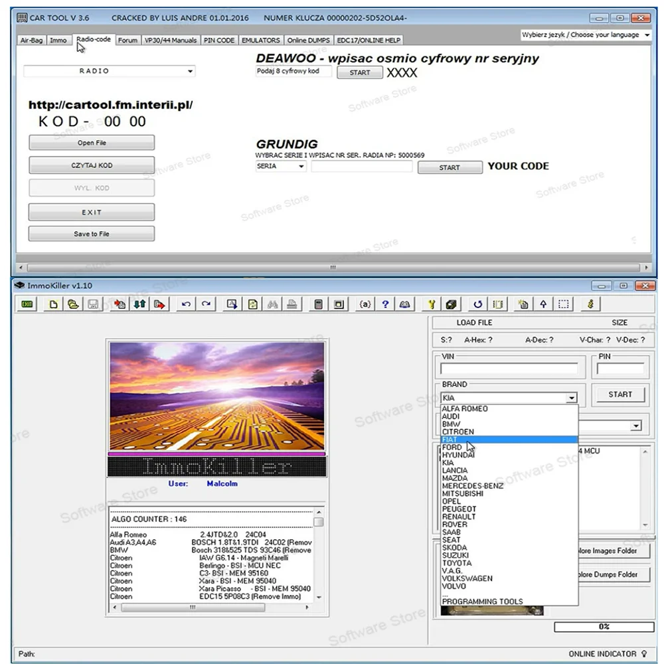Click the up arrow icon in ImmoKiller toolbar
Viewport: 664px width, 664px height.
543,304
